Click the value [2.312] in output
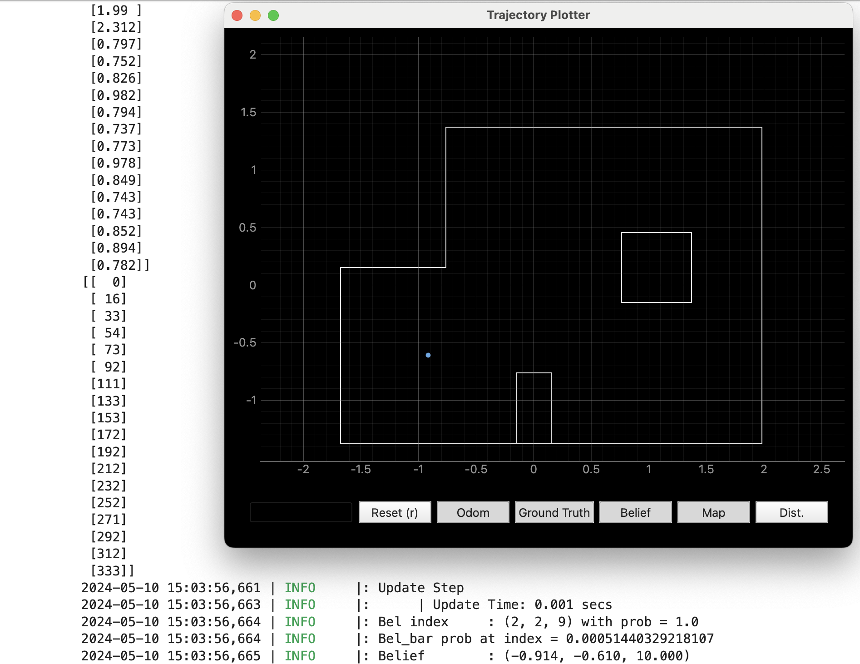This screenshot has height=664, width=860. pyautogui.click(x=117, y=27)
